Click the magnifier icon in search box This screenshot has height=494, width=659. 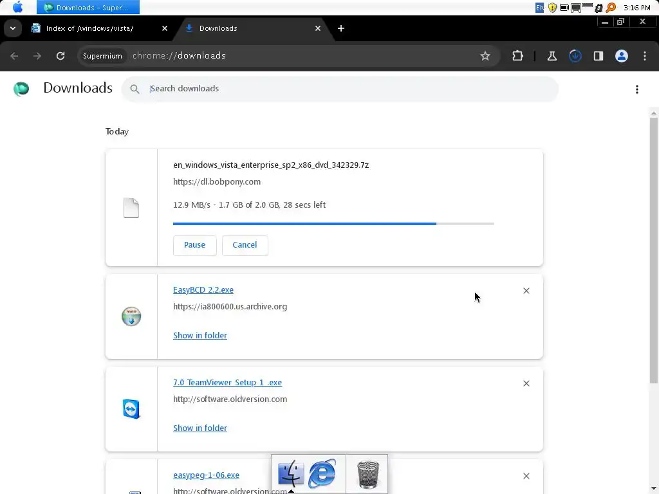[135, 89]
